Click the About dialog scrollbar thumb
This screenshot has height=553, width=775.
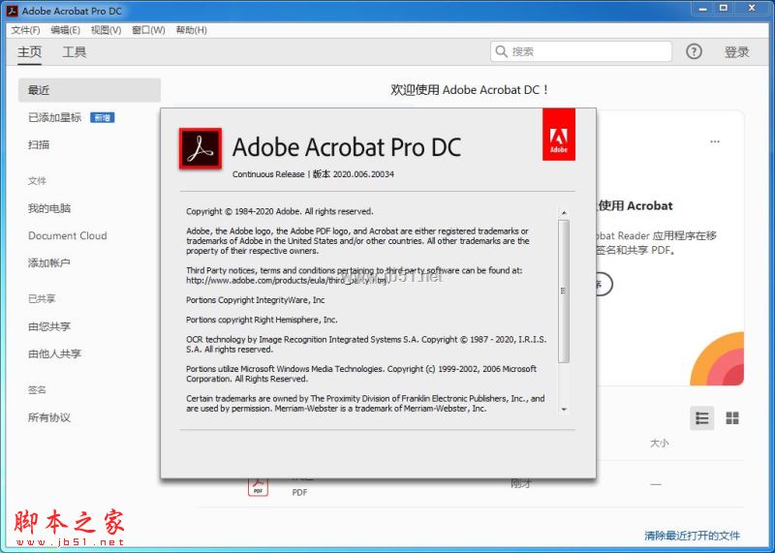(564, 292)
